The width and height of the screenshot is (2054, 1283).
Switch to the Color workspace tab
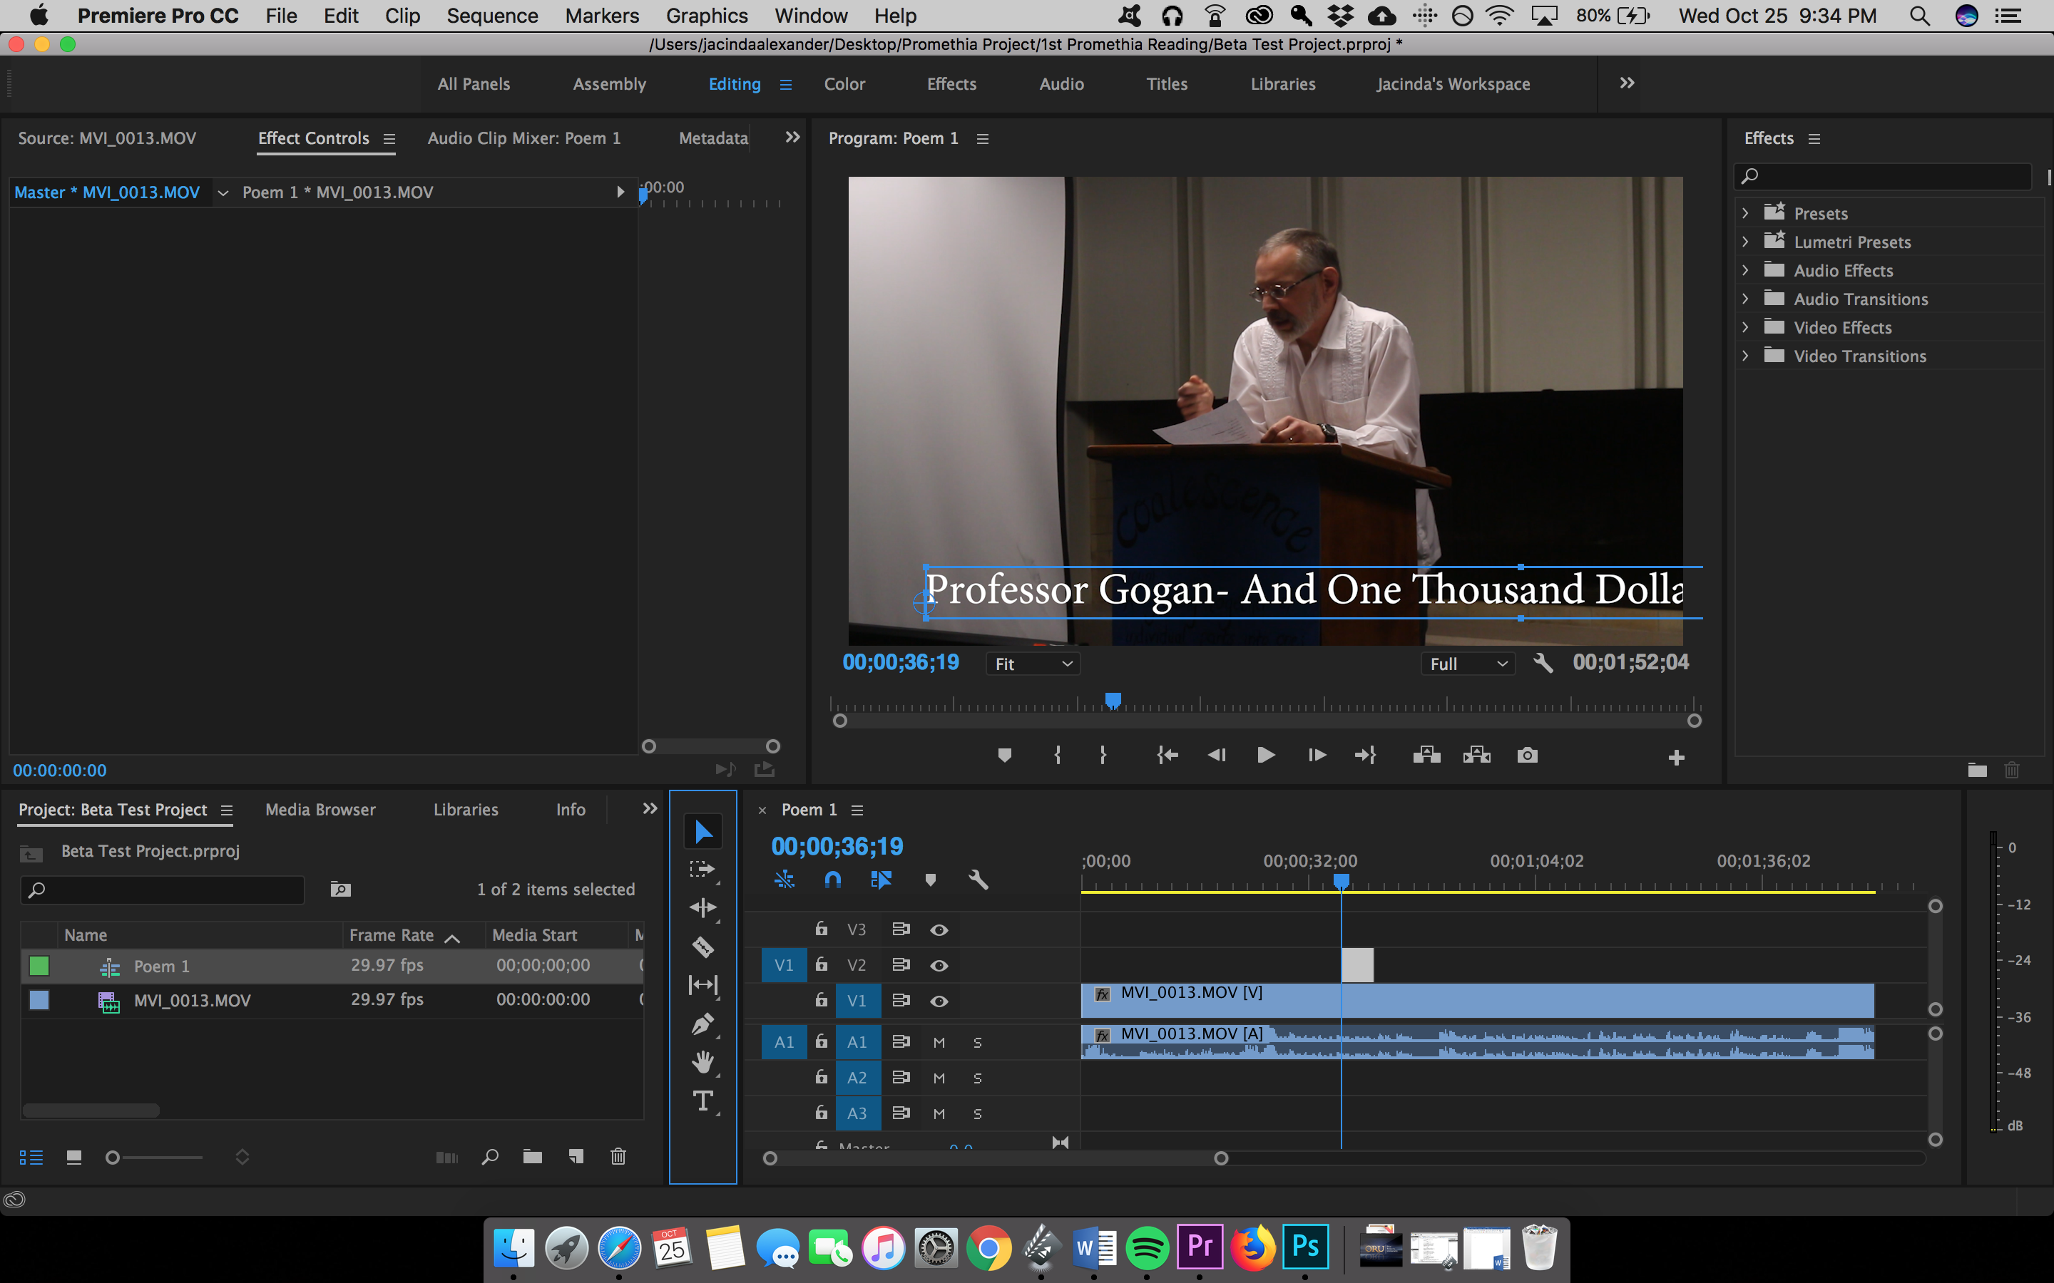(x=844, y=84)
